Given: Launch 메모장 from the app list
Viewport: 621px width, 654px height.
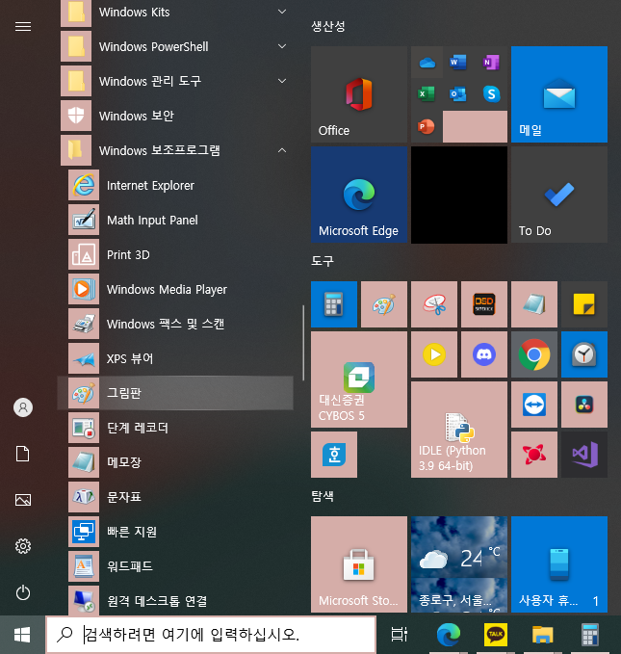Looking at the screenshot, I should (175, 462).
